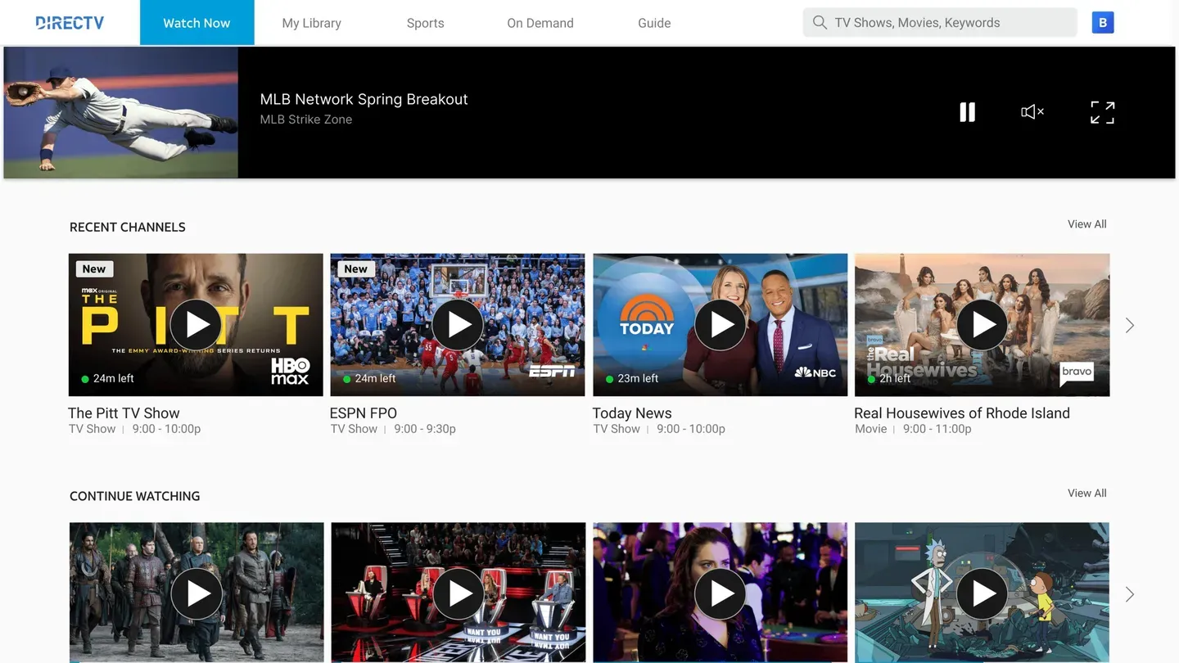Play the Rick and Morty cartoon
The image size is (1179, 663).
[982, 593]
